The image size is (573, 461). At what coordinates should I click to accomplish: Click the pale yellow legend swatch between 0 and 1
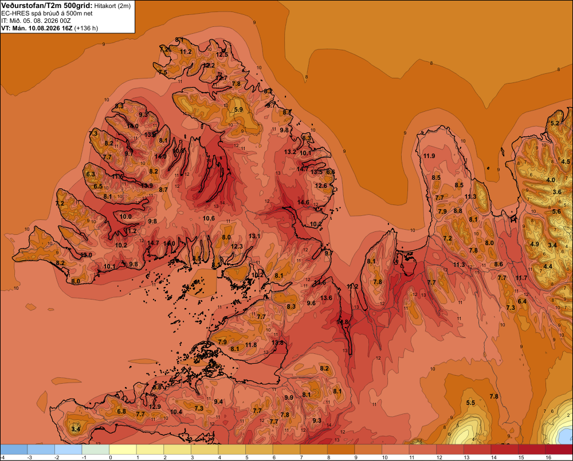click(x=123, y=450)
